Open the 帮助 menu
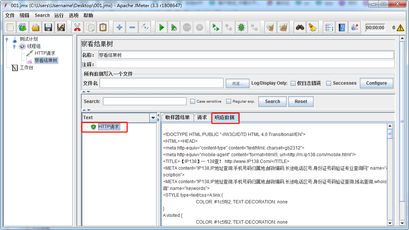The width and height of the screenshot is (409, 230). click(x=88, y=15)
